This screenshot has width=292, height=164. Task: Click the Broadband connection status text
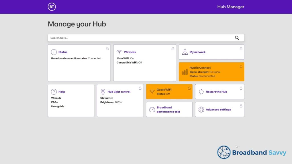(76, 58)
